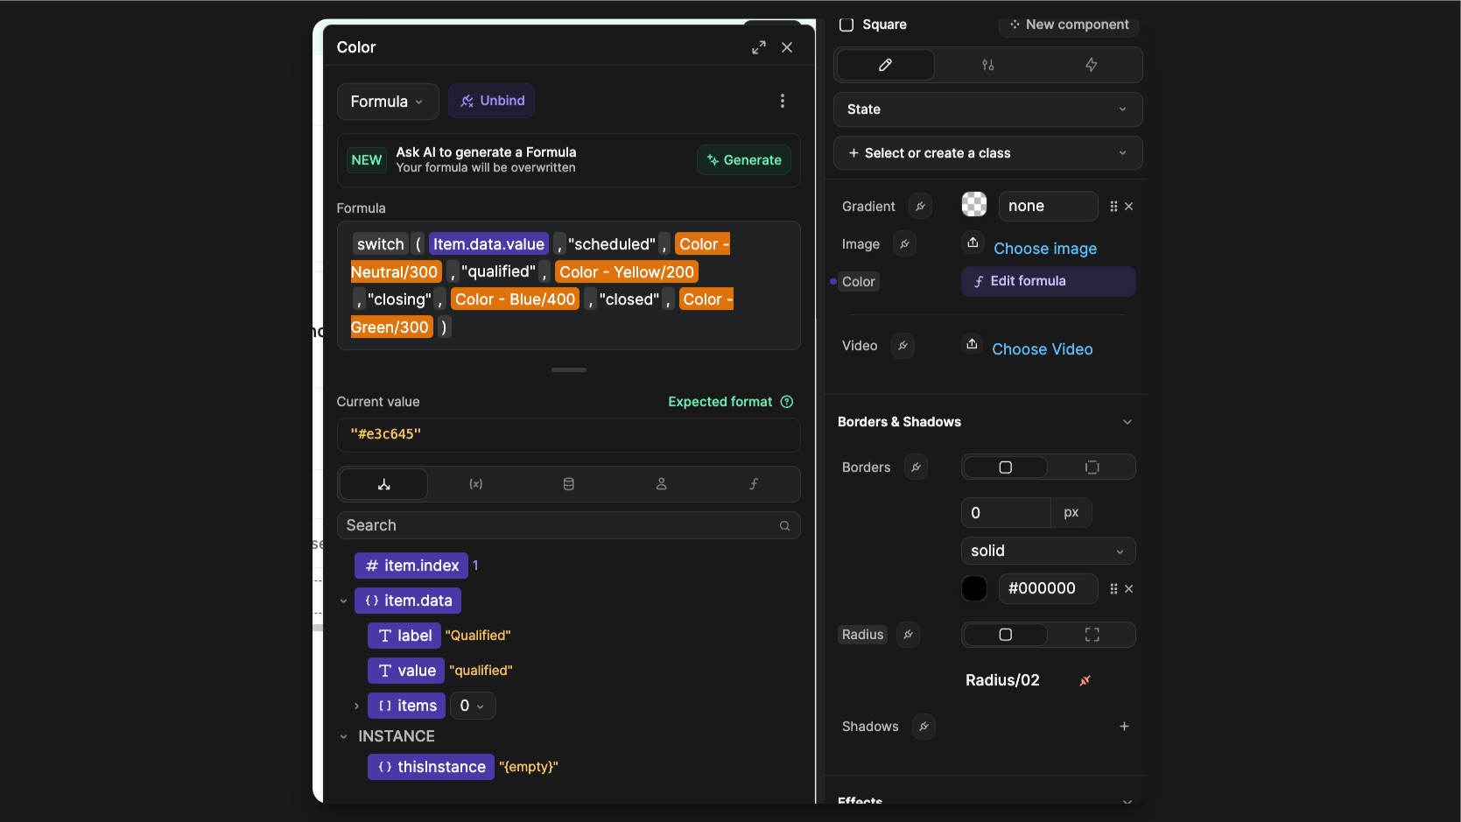Switch to the settings sliders tab
Viewport: 1461px width, 822px height.
click(987, 65)
